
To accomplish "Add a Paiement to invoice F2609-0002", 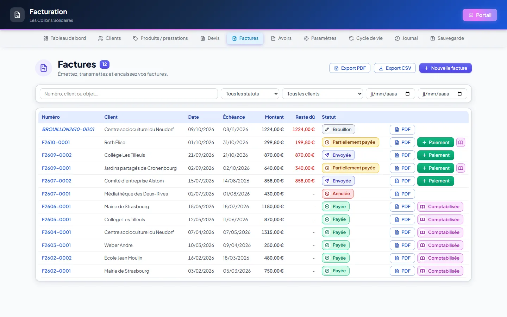I will click(436, 155).
